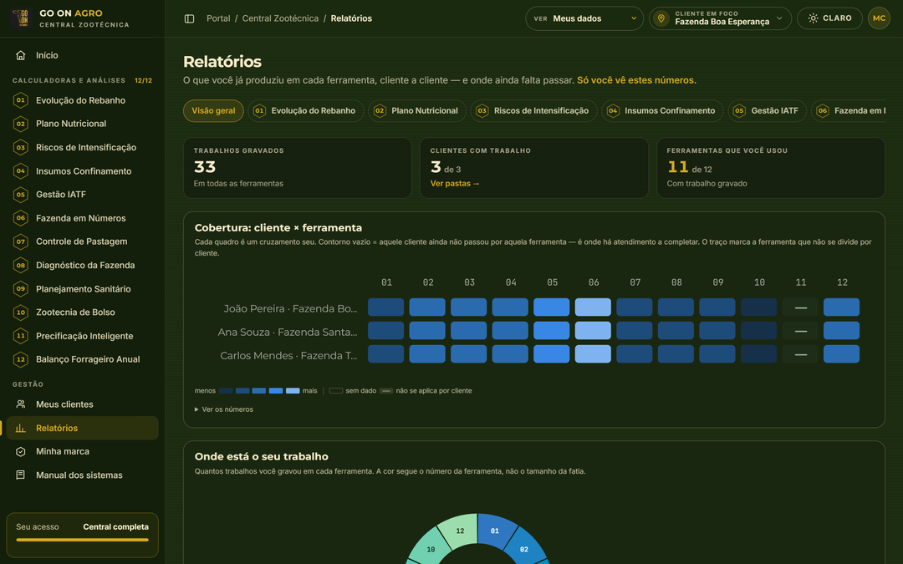Click the Ver pastas link

pyautogui.click(x=455, y=184)
